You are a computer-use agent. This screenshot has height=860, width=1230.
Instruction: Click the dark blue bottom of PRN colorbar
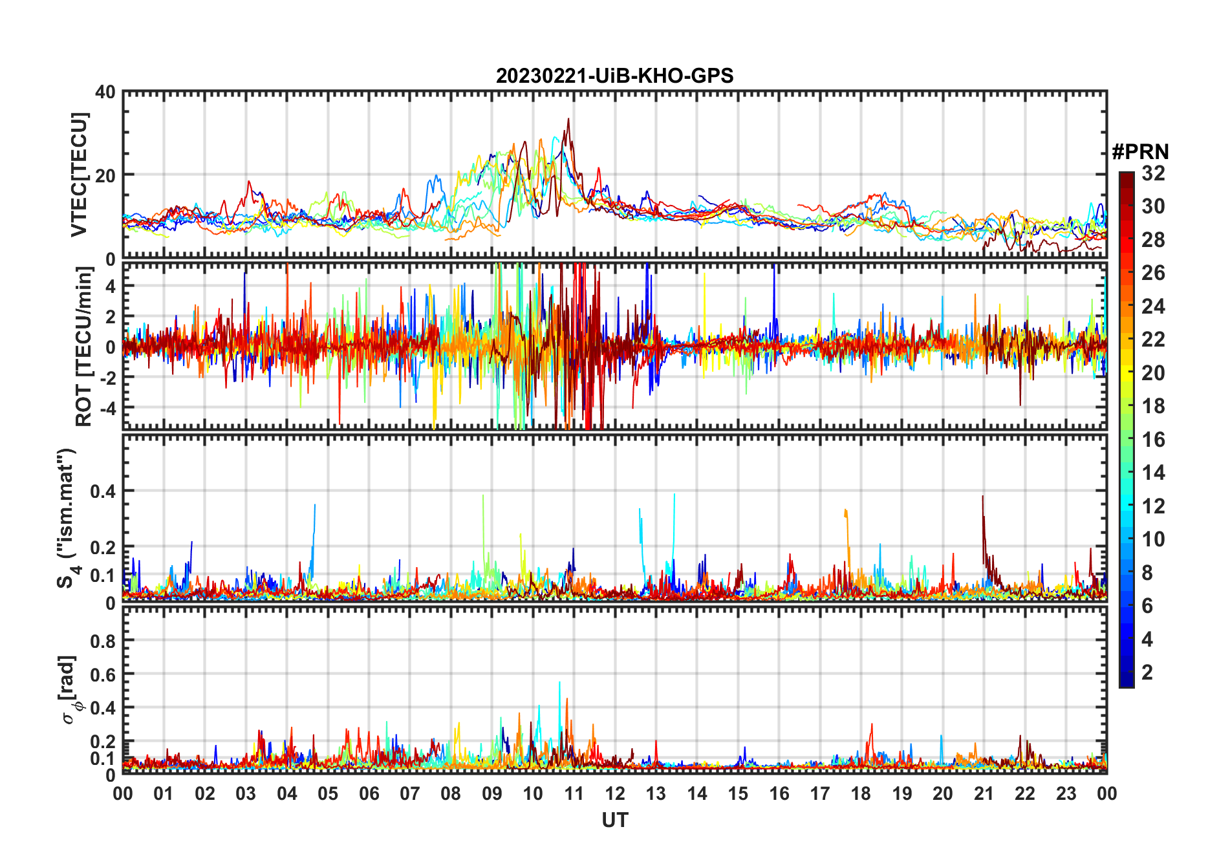pyautogui.click(x=1127, y=680)
